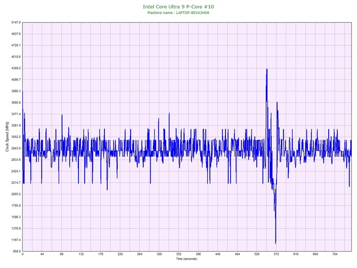The image size is (357, 268).
Task: Click the 660 x-axis time label
Action: pyautogui.click(x=315, y=254)
